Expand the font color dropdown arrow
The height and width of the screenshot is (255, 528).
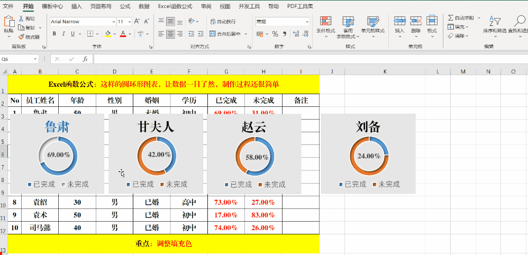(x=130, y=34)
